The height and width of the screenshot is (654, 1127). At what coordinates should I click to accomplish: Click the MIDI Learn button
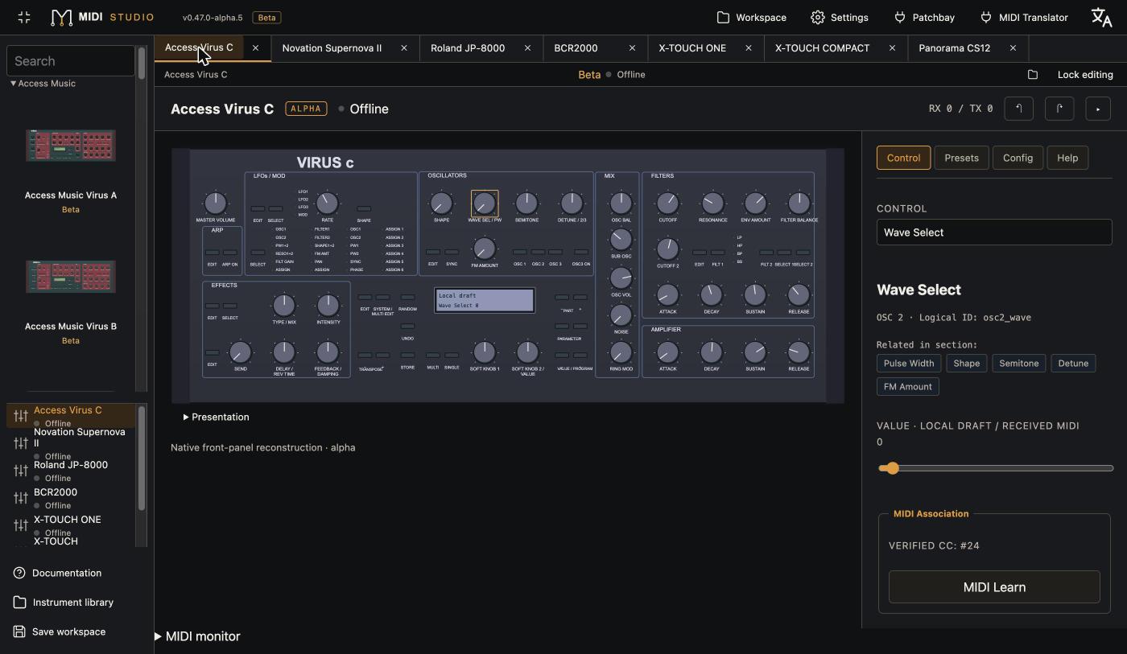pyautogui.click(x=994, y=587)
